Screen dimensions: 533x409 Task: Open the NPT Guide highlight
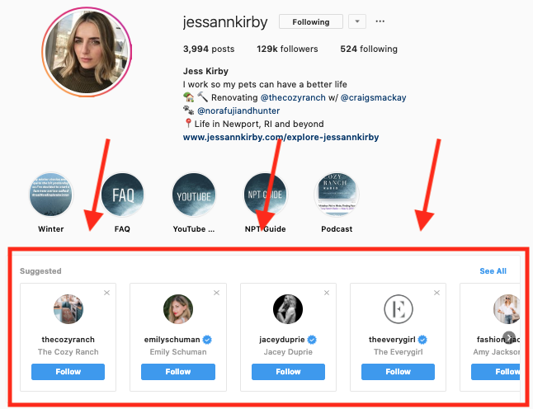[266, 195]
